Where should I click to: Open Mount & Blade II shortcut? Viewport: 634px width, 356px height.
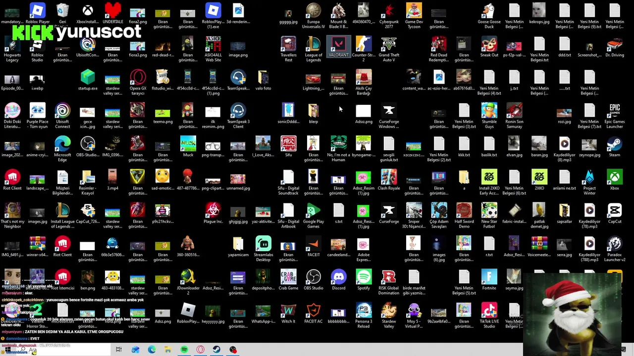point(338,16)
